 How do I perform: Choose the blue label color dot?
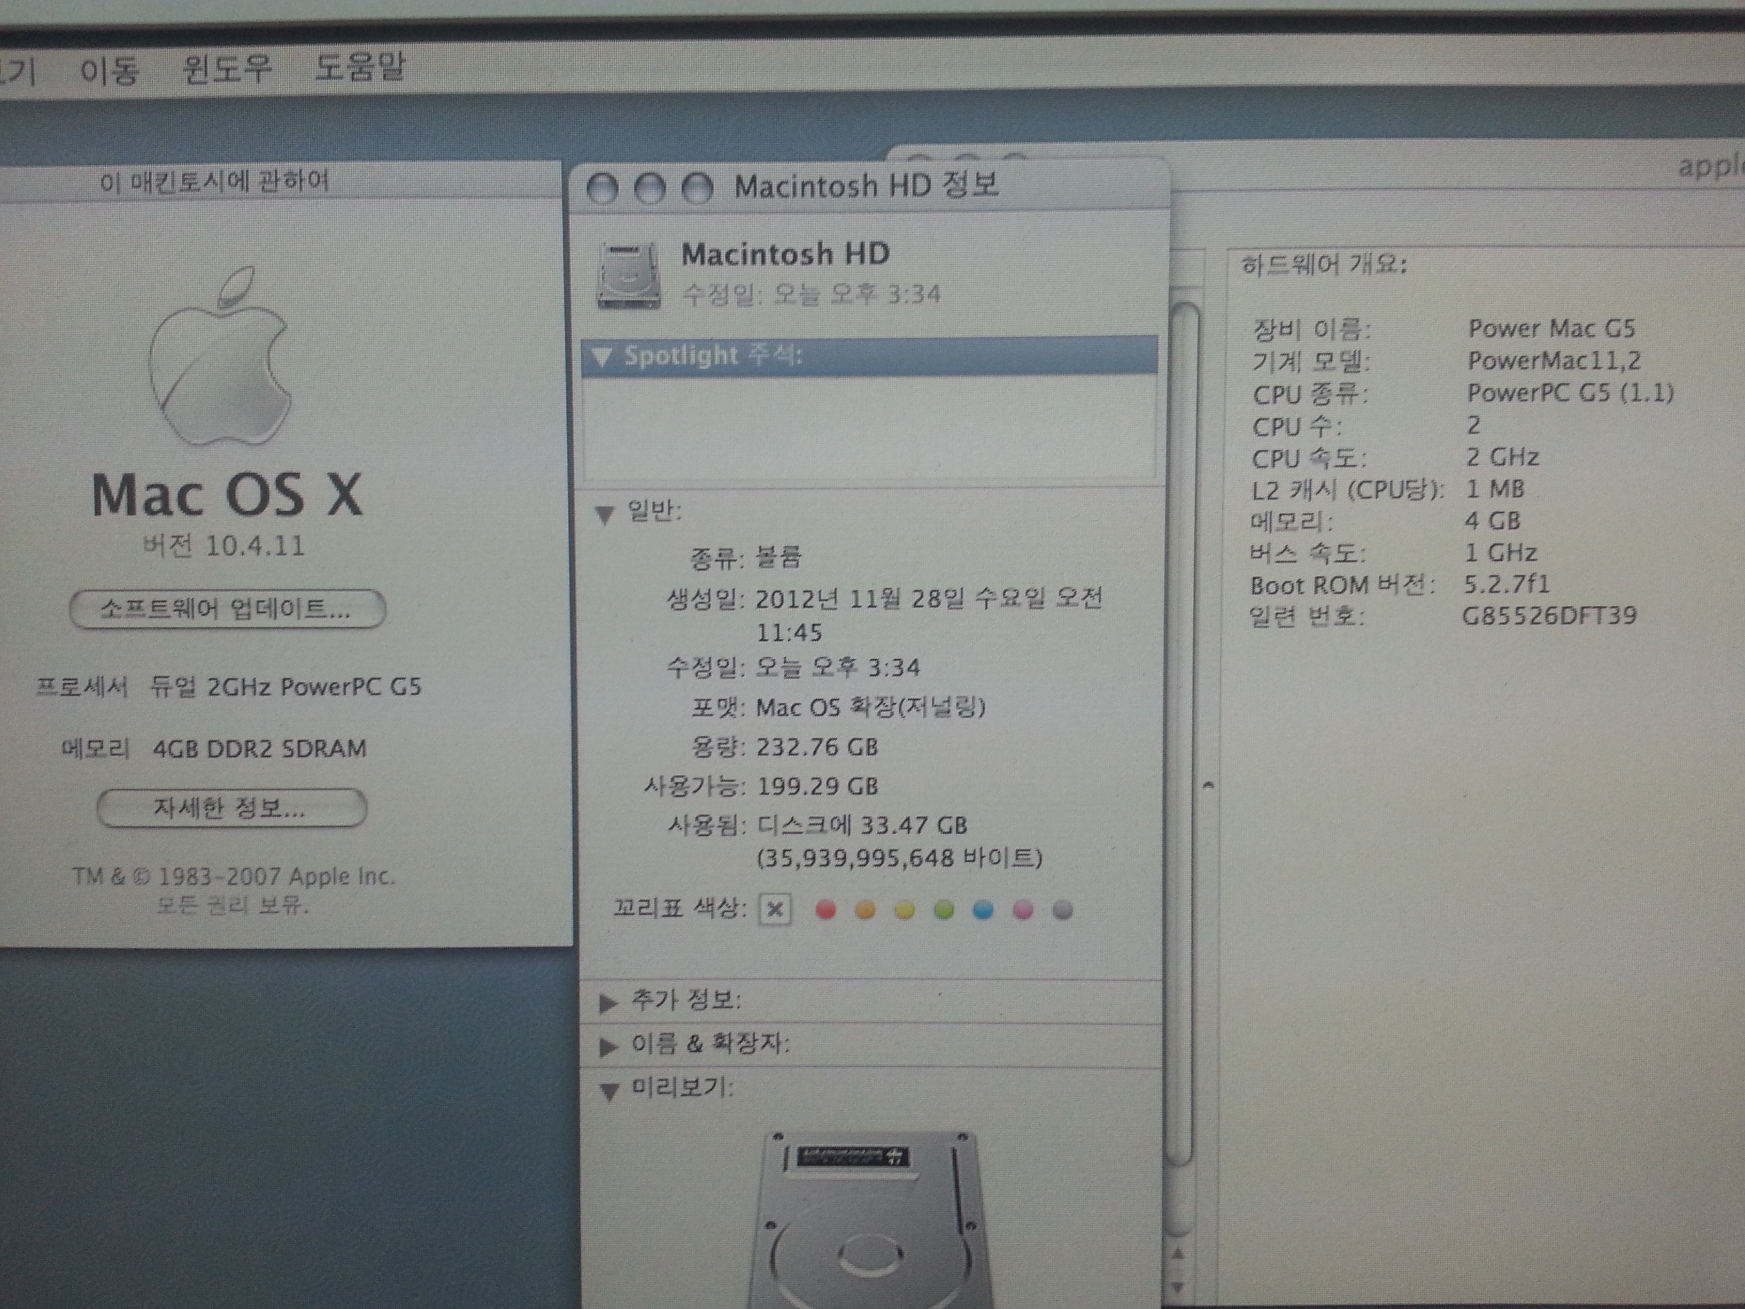pos(983,911)
